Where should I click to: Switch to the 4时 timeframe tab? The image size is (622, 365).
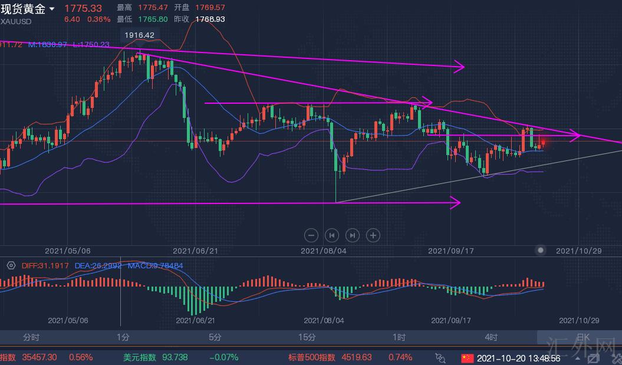(x=491, y=338)
